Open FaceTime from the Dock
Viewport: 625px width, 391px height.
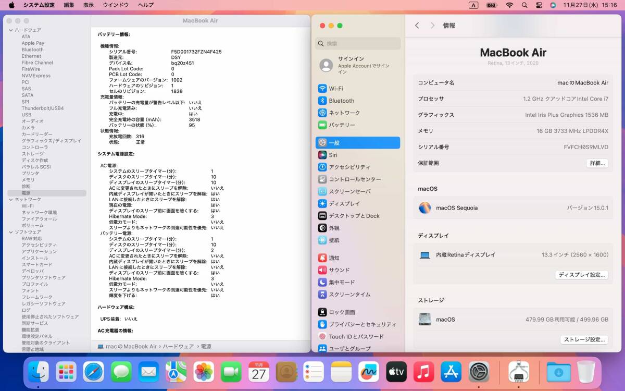[231, 372]
